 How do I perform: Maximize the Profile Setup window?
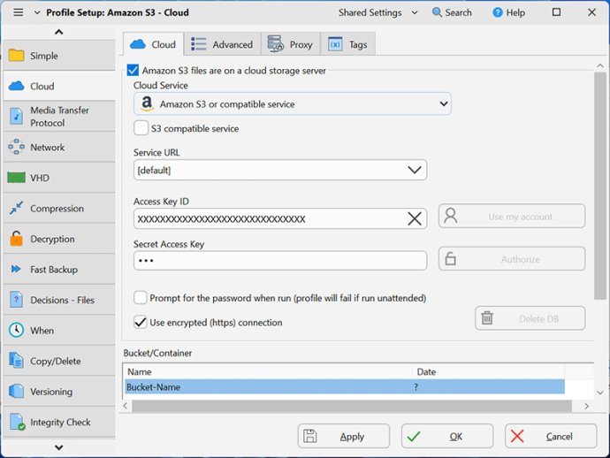click(x=557, y=12)
